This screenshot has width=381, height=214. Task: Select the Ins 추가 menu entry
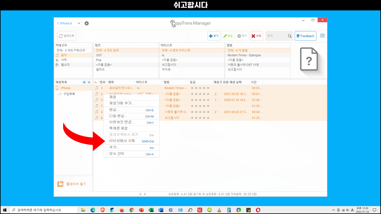click(131, 148)
